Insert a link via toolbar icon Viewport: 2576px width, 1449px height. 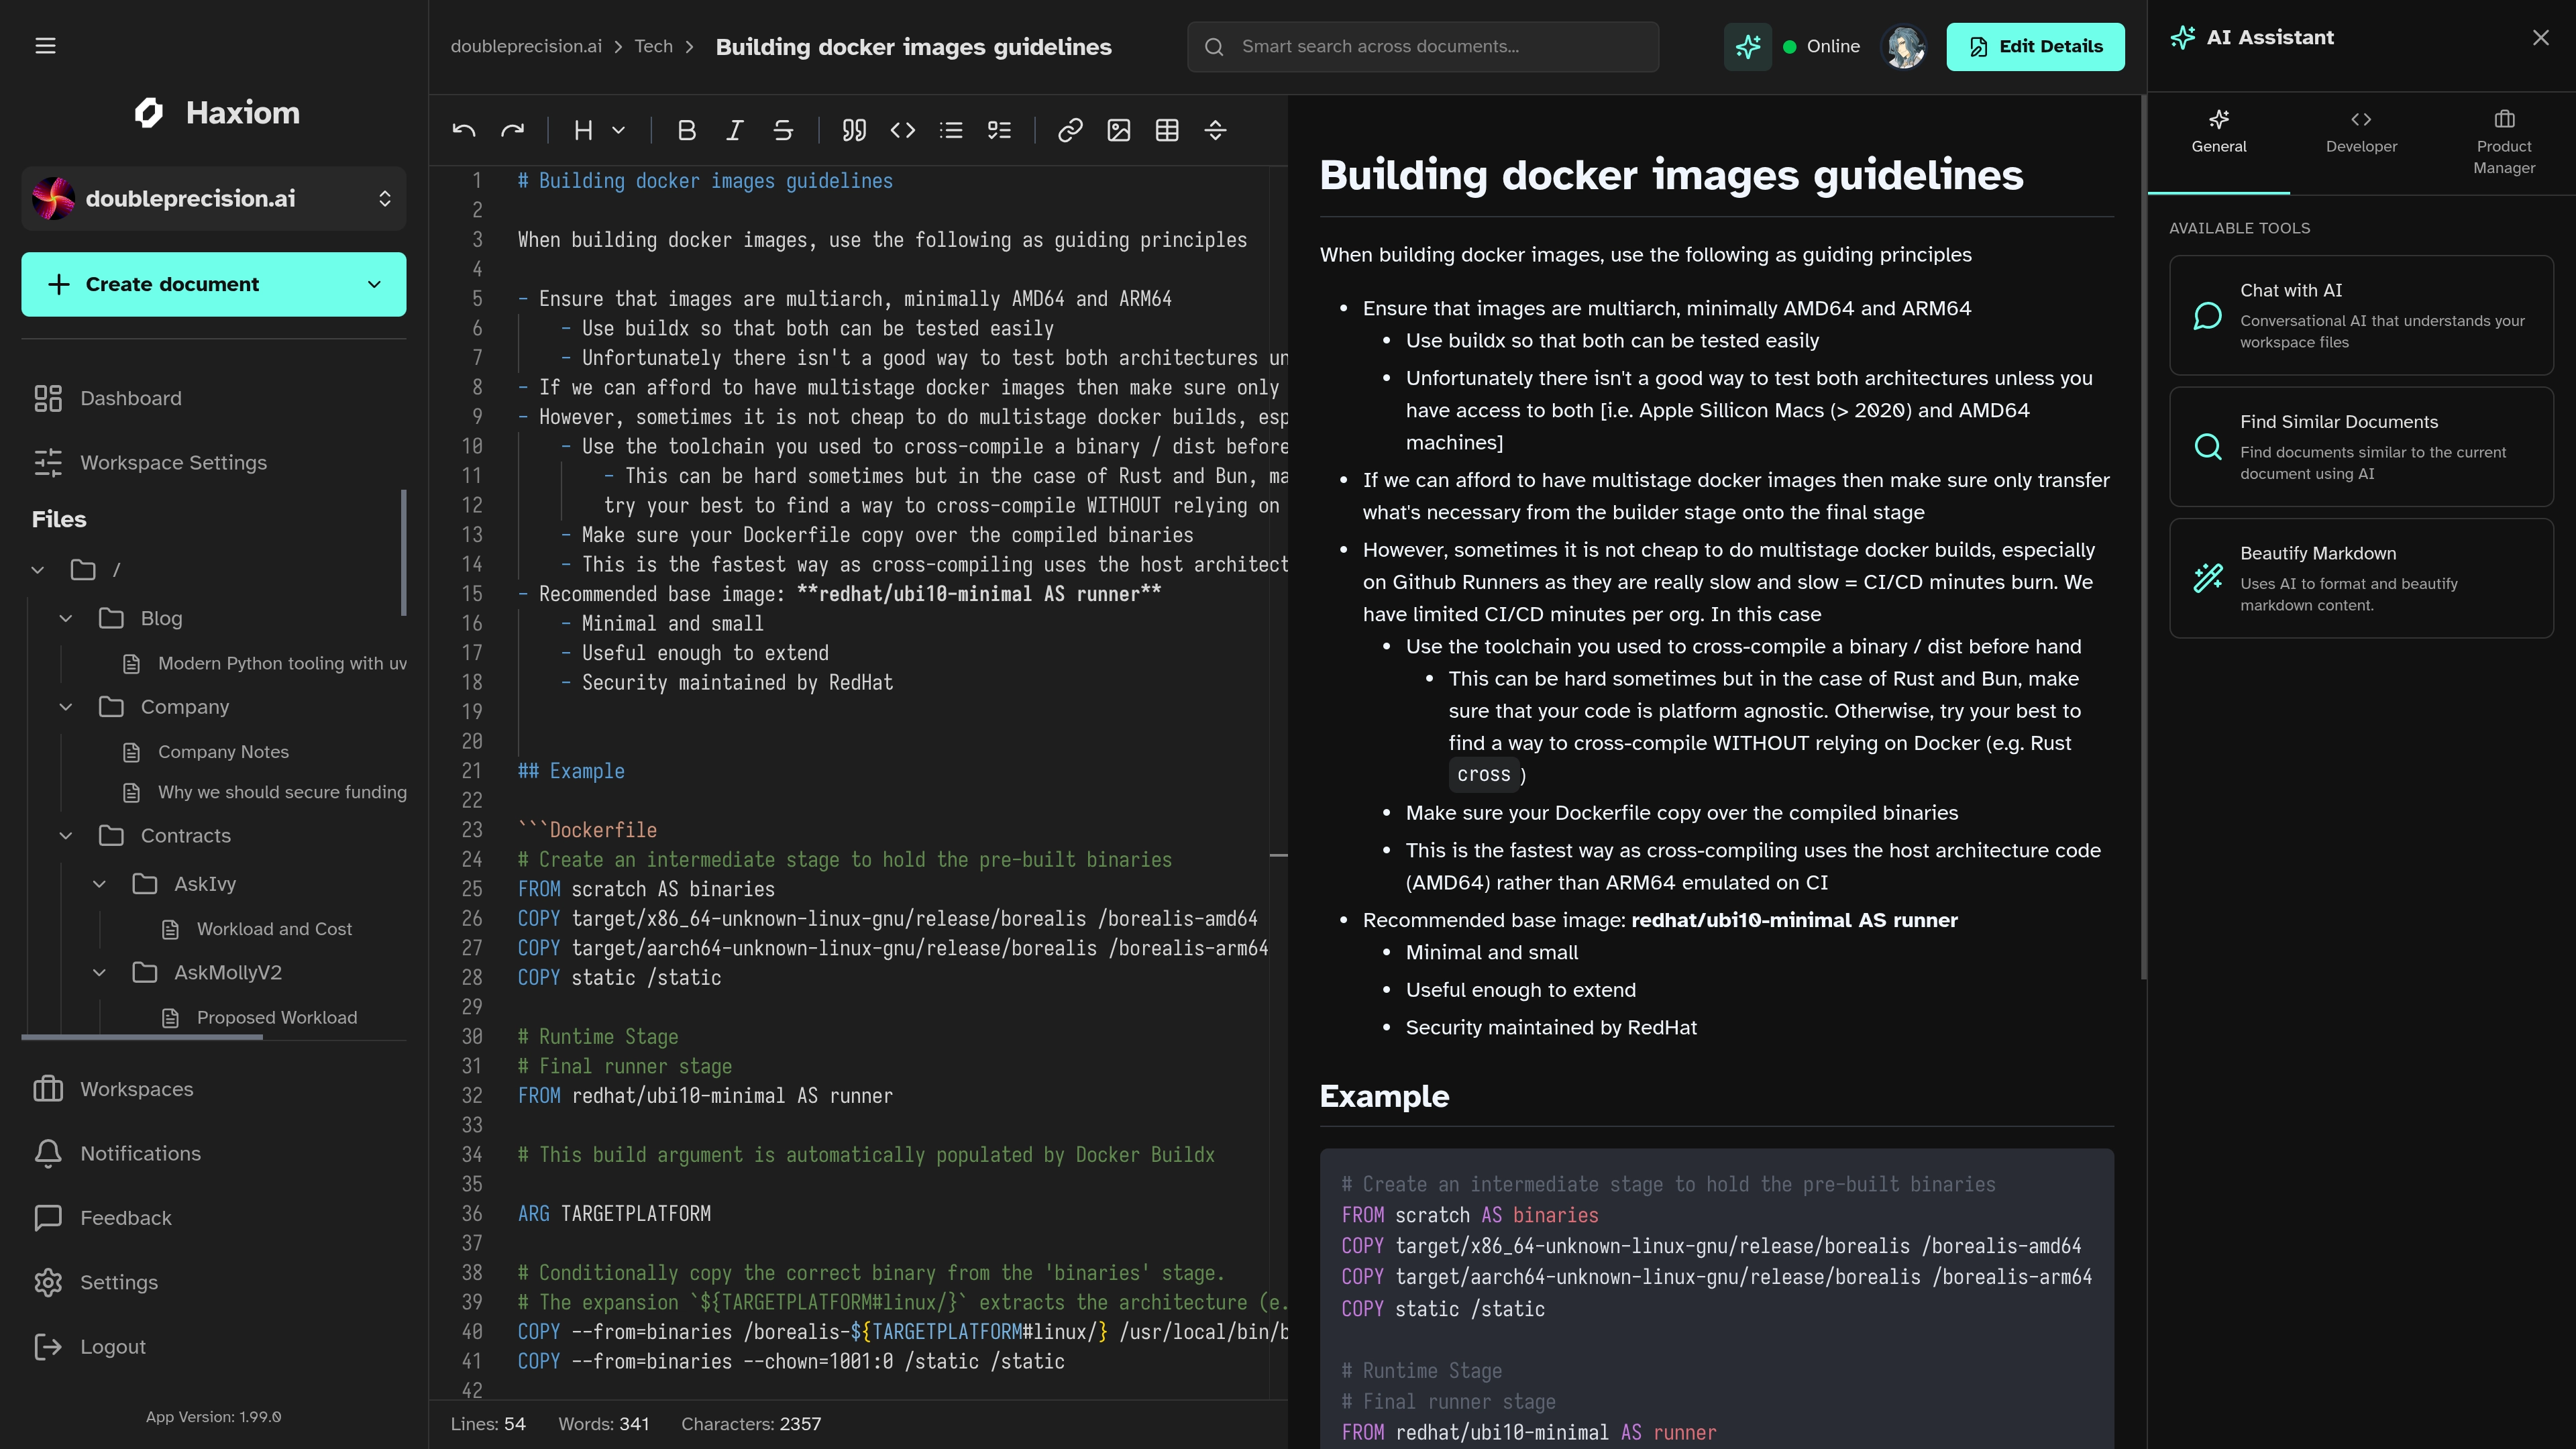[1070, 130]
